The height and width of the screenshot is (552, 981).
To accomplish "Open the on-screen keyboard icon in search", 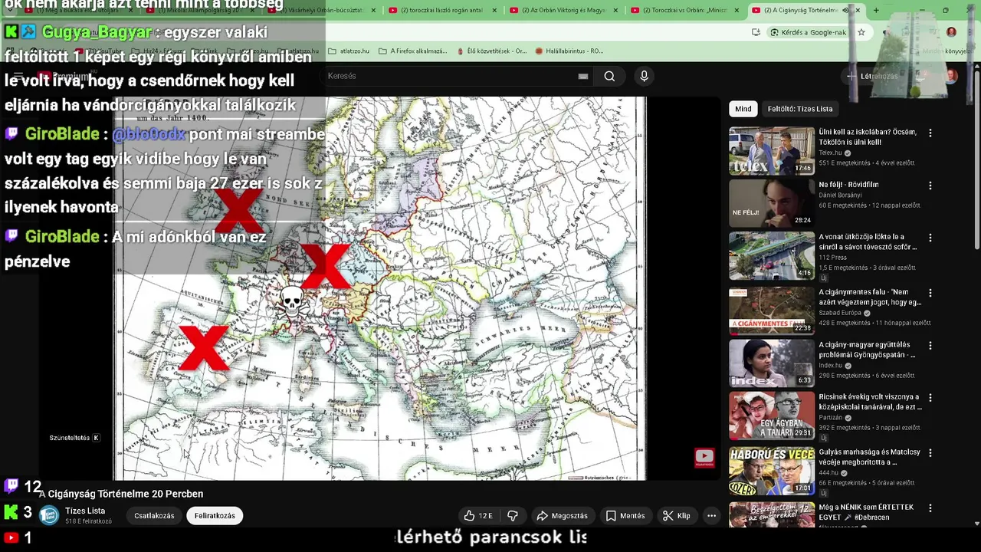I will click(583, 76).
